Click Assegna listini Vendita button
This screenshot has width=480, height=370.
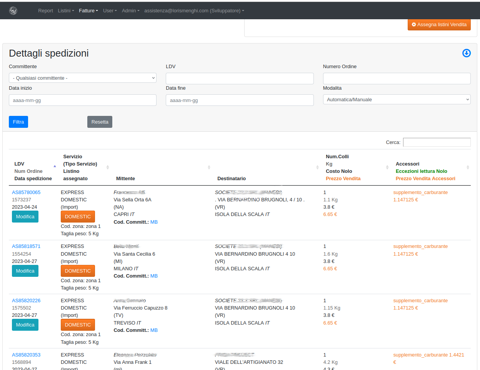439,25
